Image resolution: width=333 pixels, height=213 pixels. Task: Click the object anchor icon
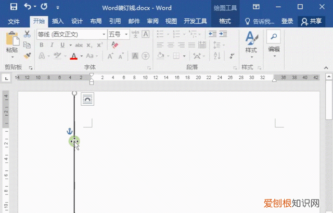click(70, 131)
